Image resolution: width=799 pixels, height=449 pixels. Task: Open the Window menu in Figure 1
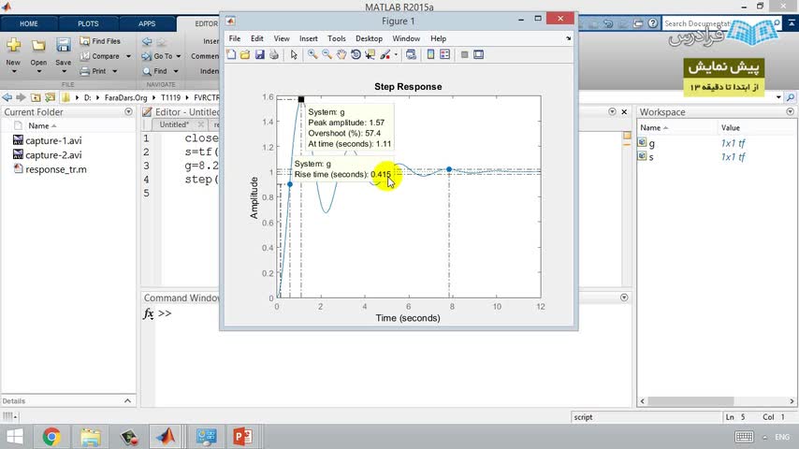point(406,38)
